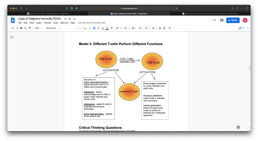Image resolution: width=258 pixels, height=141 pixels.
Task: Open the text color picker
Action: click(107, 28)
